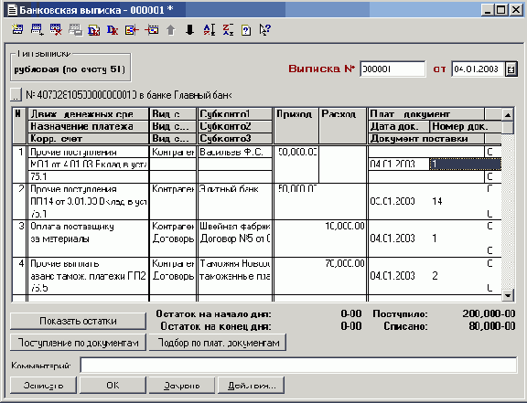Viewport: 527px width, 403px height.
Task: Click the Подбор по плат. документам button
Action: 218,343
